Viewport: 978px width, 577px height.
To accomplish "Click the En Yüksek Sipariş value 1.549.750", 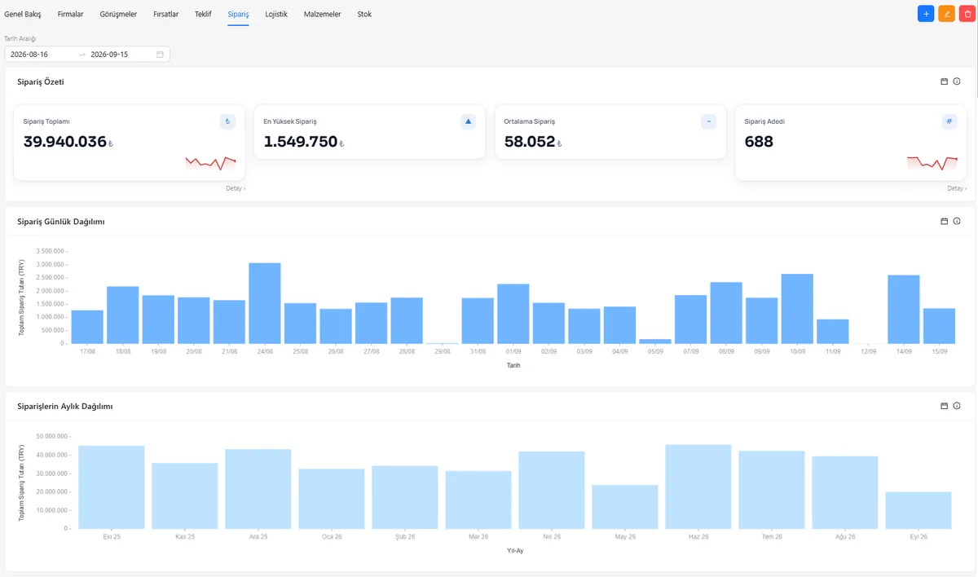I will point(301,142).
